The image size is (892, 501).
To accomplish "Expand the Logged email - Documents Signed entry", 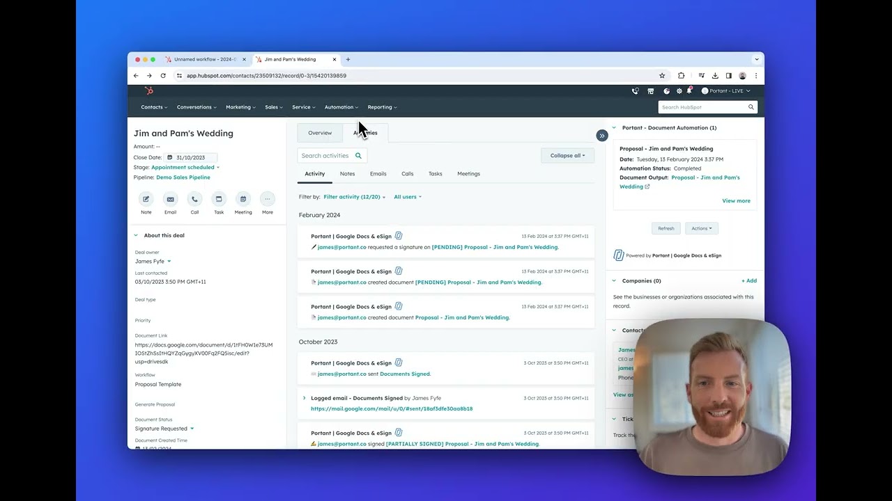I will (304, 398).
